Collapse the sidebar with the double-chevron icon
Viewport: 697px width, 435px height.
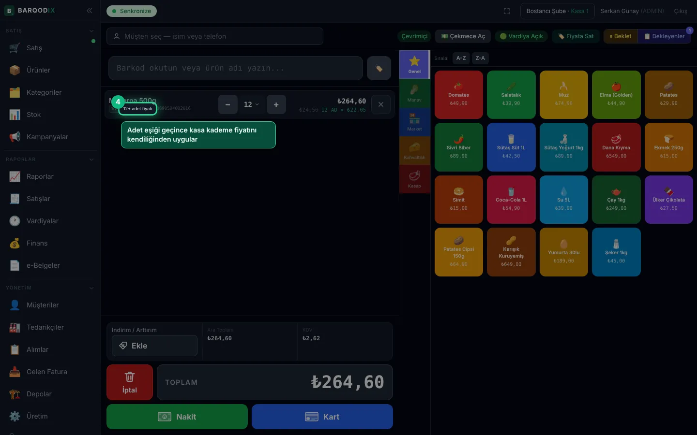coord(90,11)
